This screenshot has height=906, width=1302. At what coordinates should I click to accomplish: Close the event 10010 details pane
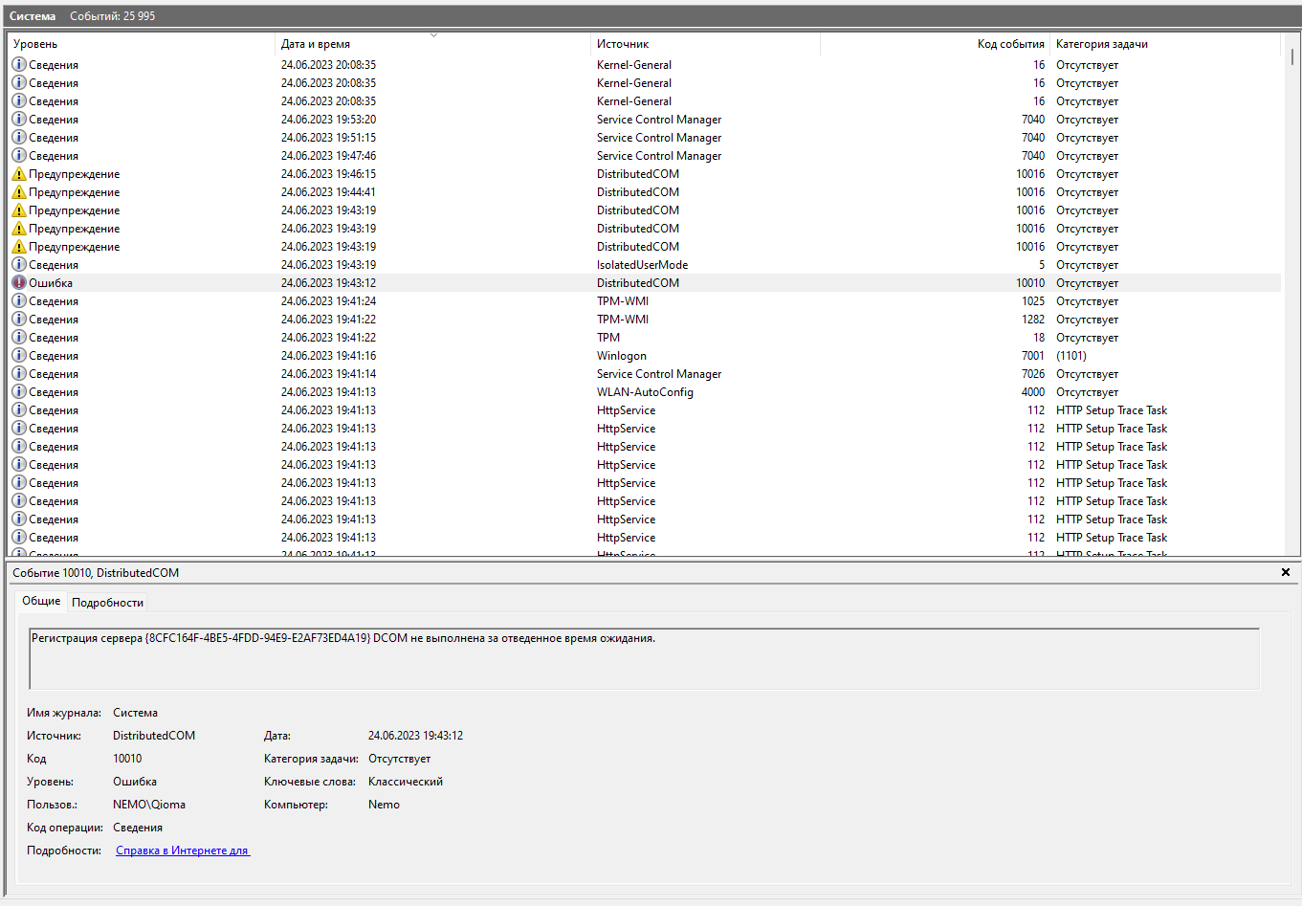point(1286,572)
